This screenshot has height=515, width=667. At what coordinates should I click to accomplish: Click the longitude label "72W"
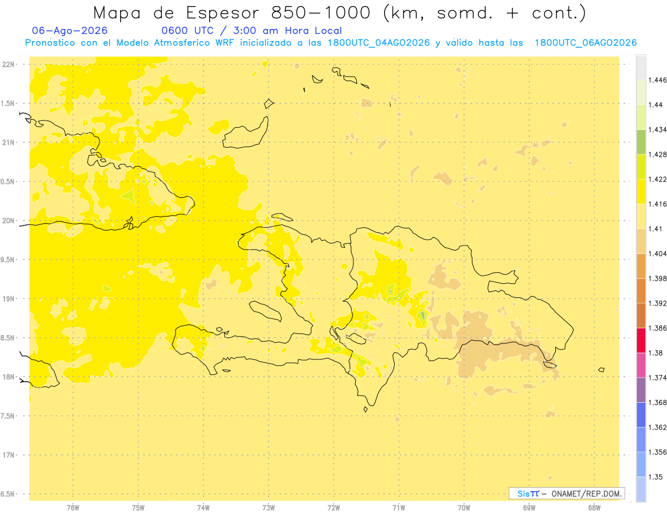click(333, 508)
